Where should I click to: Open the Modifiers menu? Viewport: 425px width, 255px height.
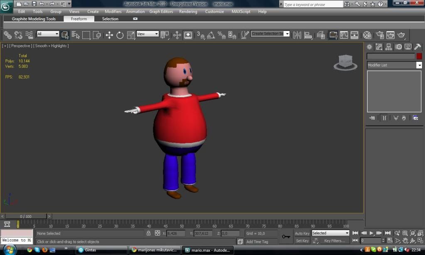click(113, 12)
